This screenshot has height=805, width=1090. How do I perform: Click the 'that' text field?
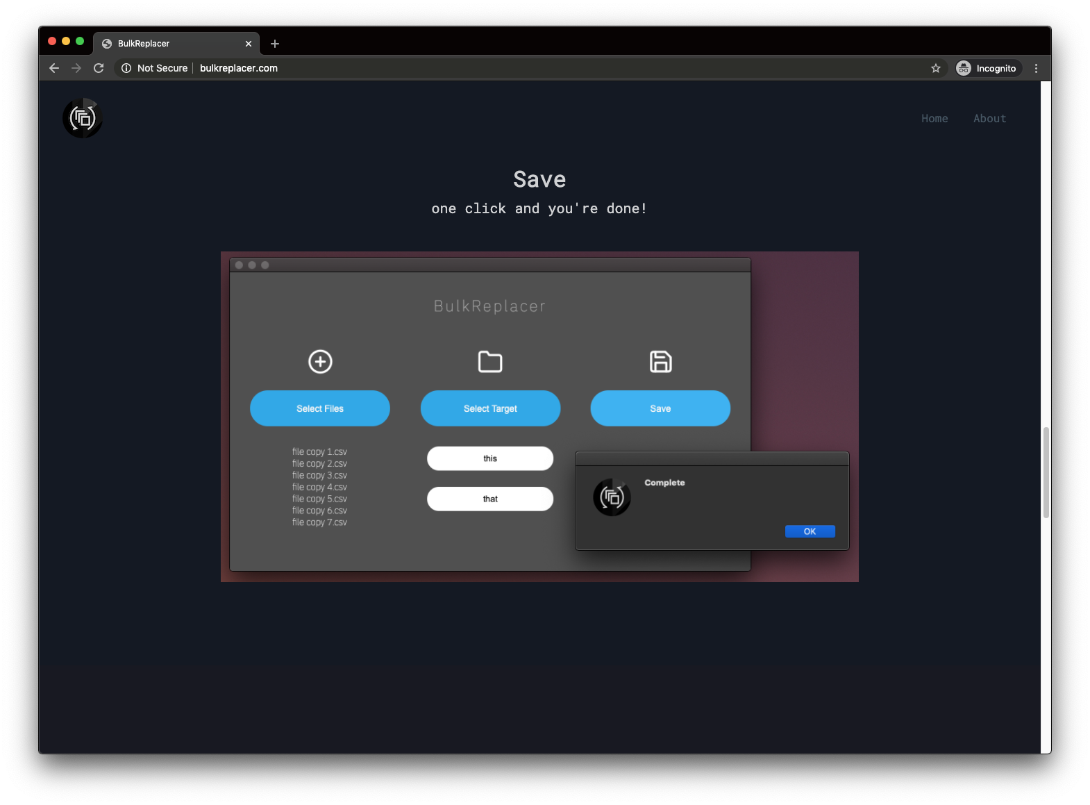[x=490, y=499]
